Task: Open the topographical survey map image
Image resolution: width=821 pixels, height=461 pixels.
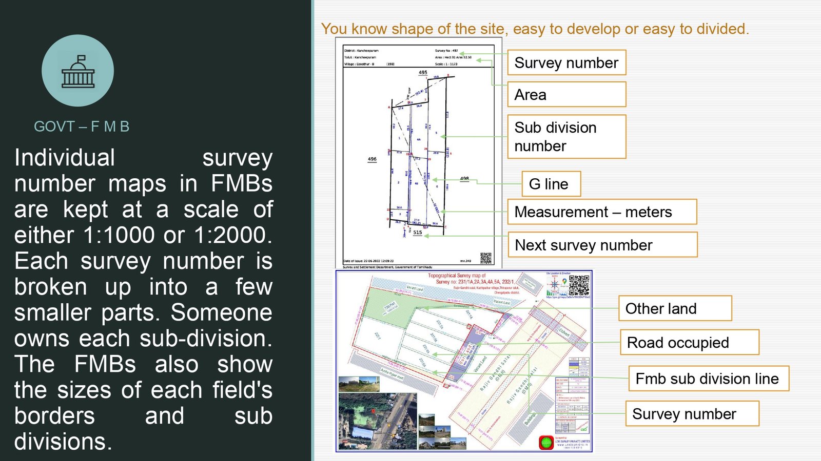Action: (464, 361)
